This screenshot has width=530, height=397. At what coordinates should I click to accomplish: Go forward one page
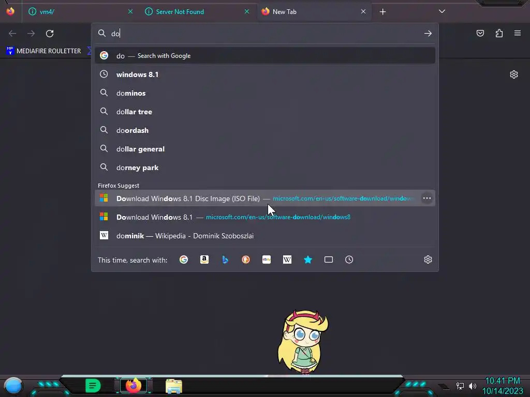click(31, 34)
